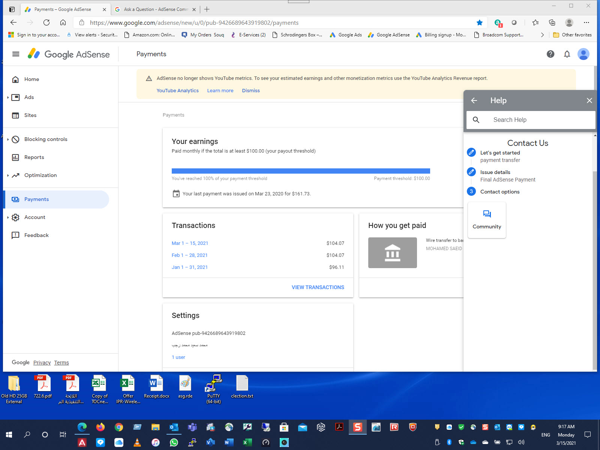Open the taskbar clock and date
This screenshot has height=450, width=600.
point(566,435)
